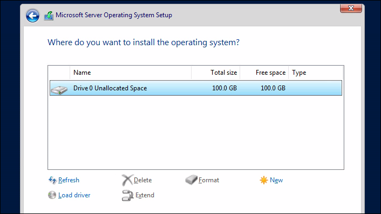
Task: Click the New starburst icon
Action: tap(264, 180)
